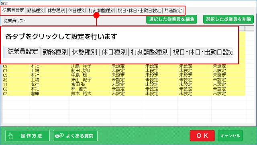Select employee name 林 優子
Image resolution: width=257 pixels, height=145 pixels.
point(79,89)
